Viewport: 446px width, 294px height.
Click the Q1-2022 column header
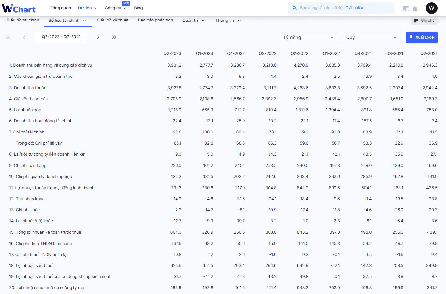coord(331,53)
